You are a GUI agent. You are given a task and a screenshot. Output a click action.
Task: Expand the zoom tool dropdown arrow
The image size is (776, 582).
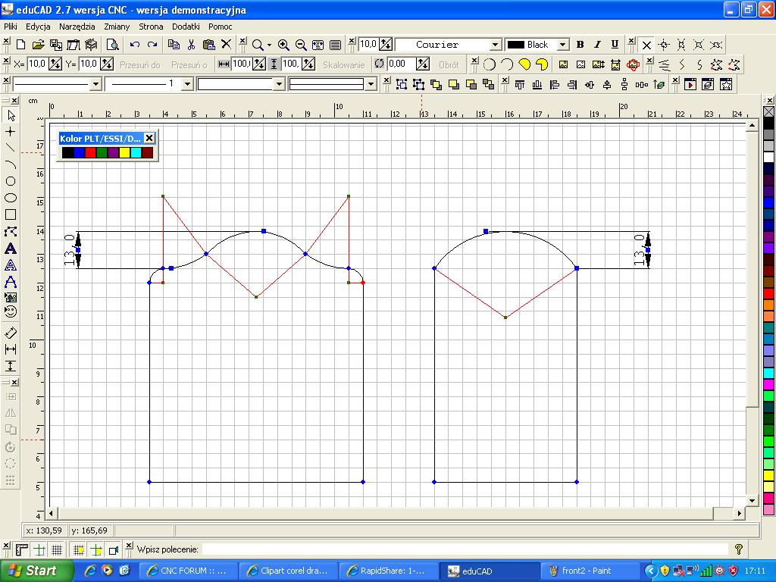click(269, 45)
